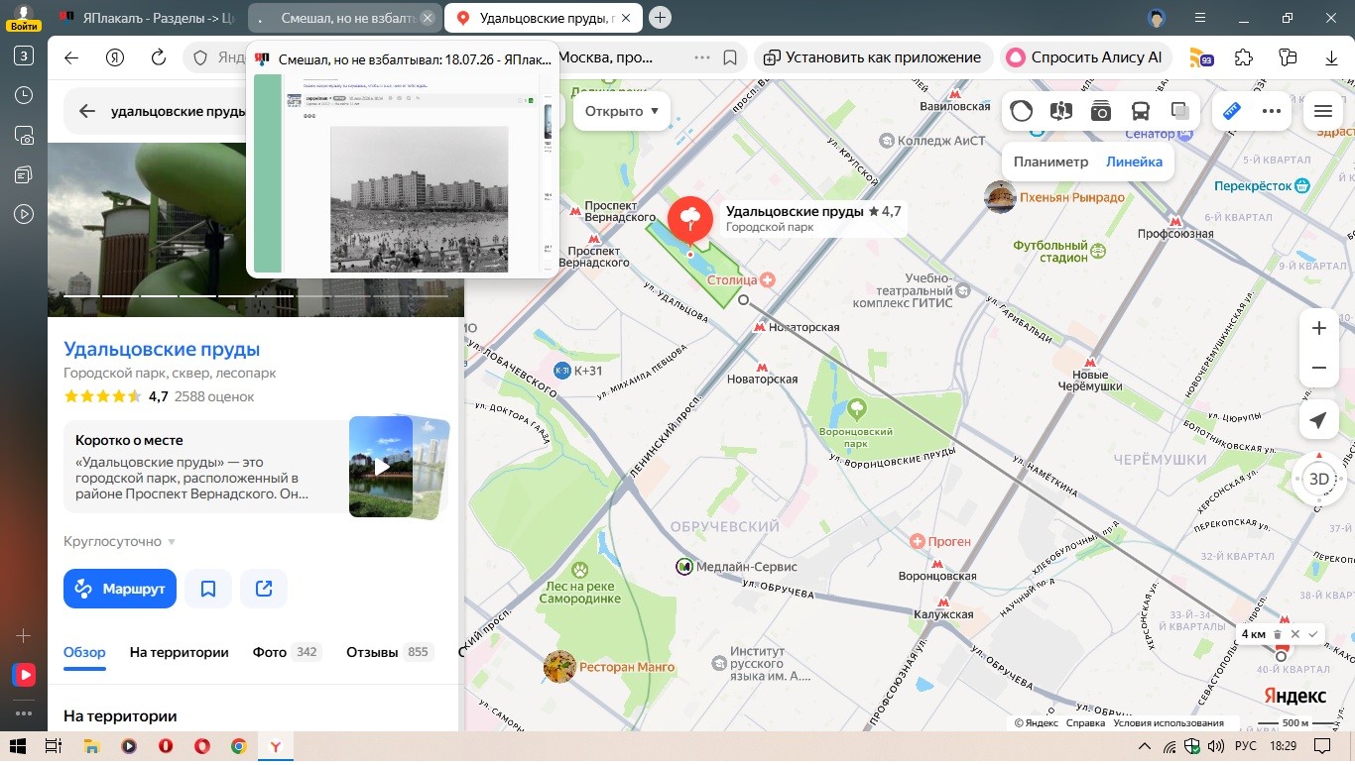The height and width of the screenshot is (765, 1355).
Task: Click the Воронцовский парк map label
Action: 856,437
